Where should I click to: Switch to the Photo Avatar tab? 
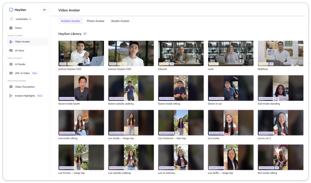96,21
